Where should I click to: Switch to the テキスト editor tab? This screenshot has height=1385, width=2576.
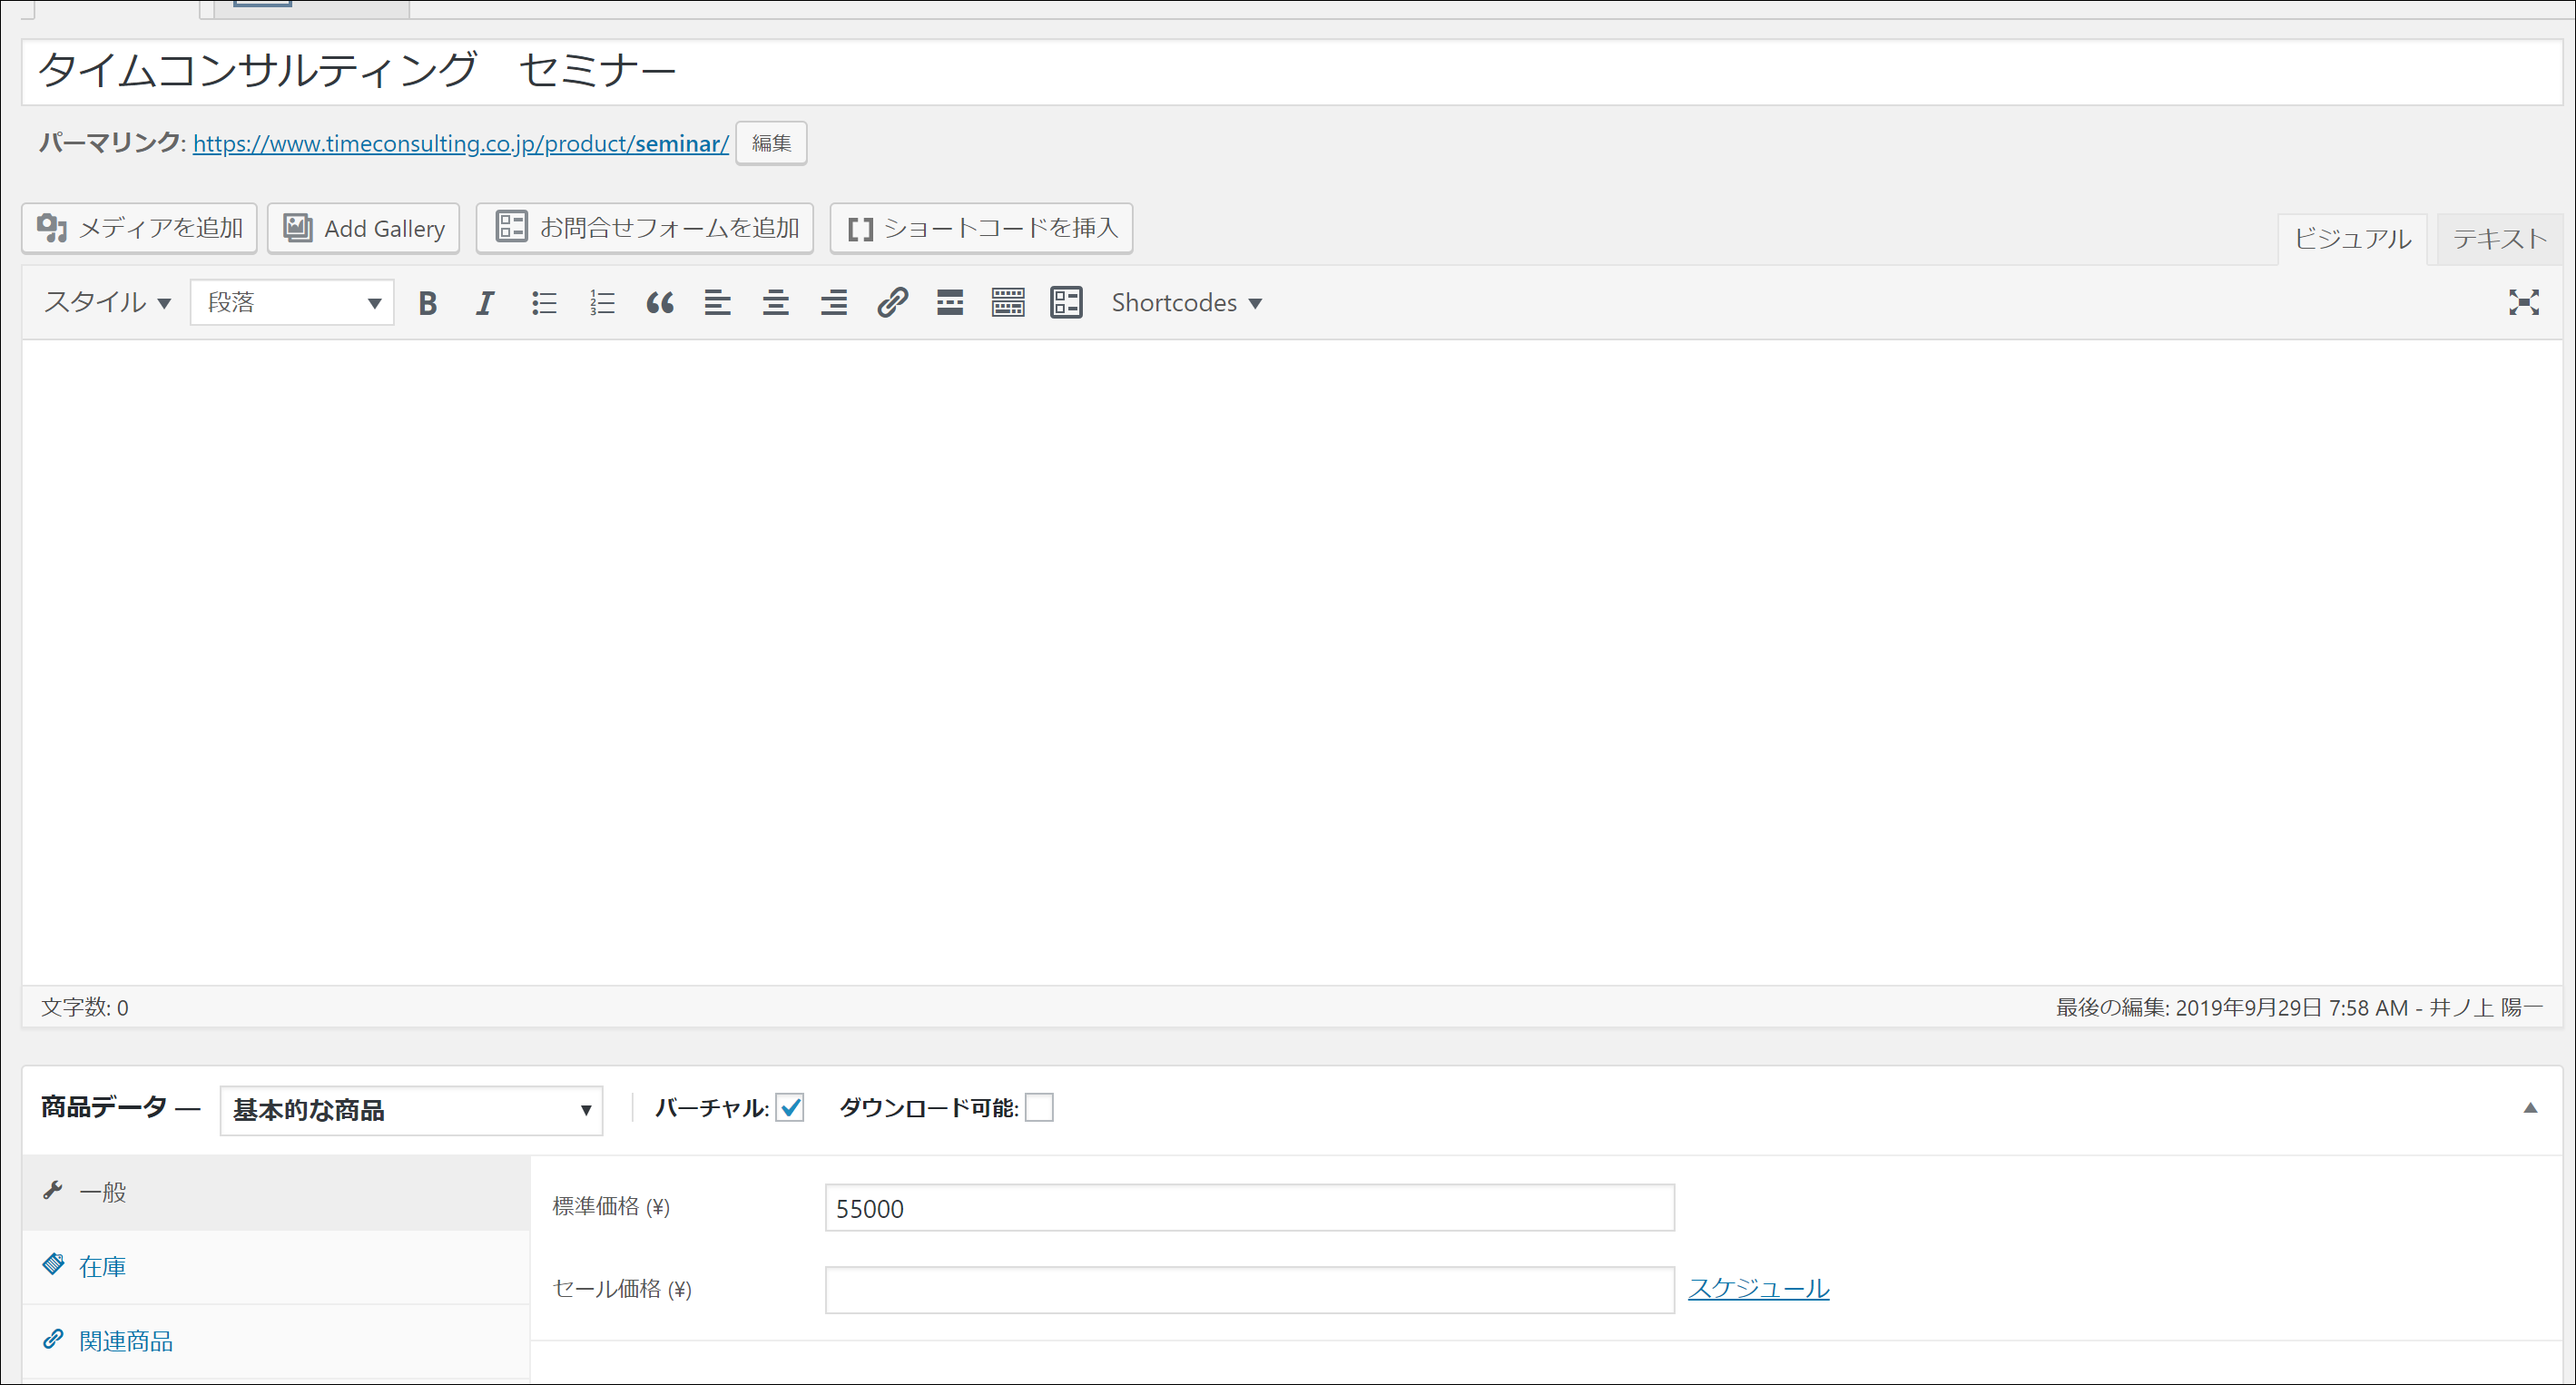2499,239
